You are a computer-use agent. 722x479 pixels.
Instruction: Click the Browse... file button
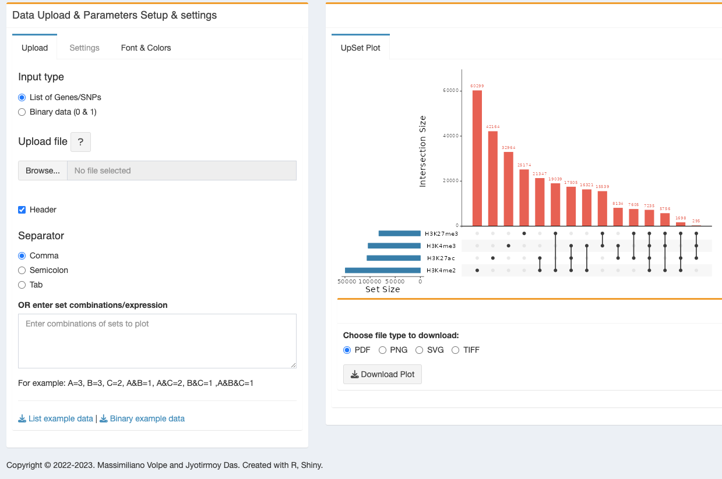click(x=43, y=171)
